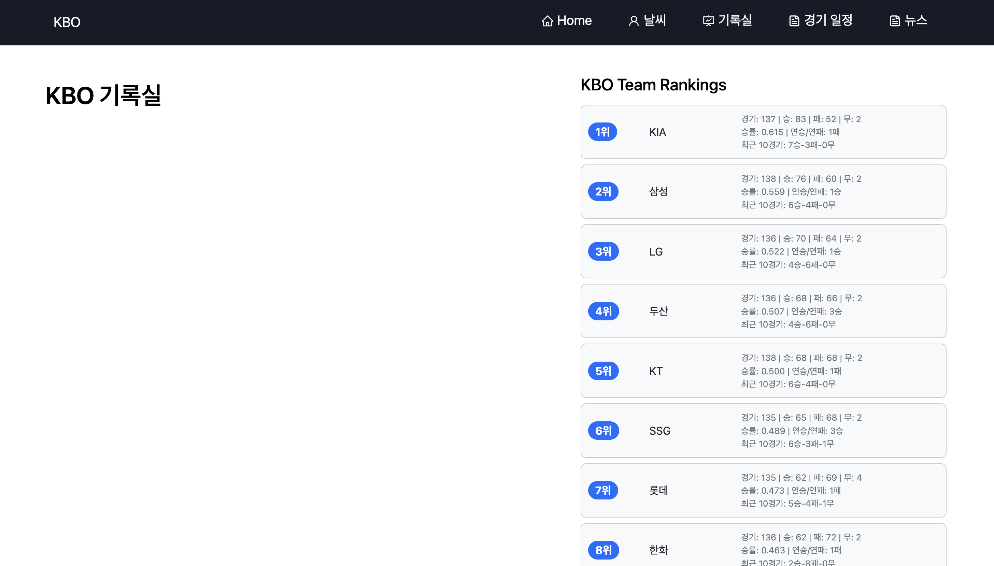
Task: Select the 한화 team name
Action: point(658,550)
